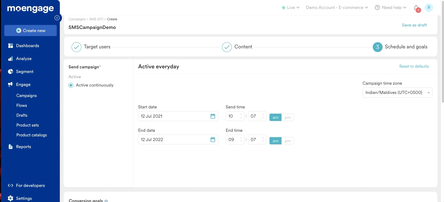Open notifications bell icon

(416, 8)
